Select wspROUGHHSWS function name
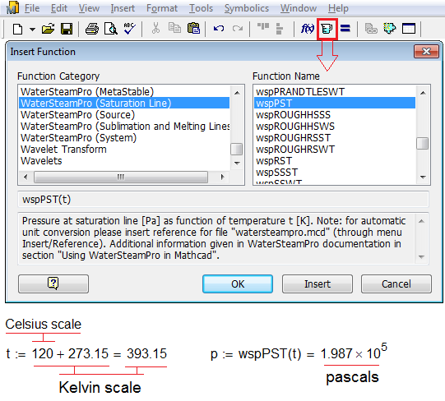Image resolution: width=445 pixels, height=401 pixels. (x=335, y=127)
